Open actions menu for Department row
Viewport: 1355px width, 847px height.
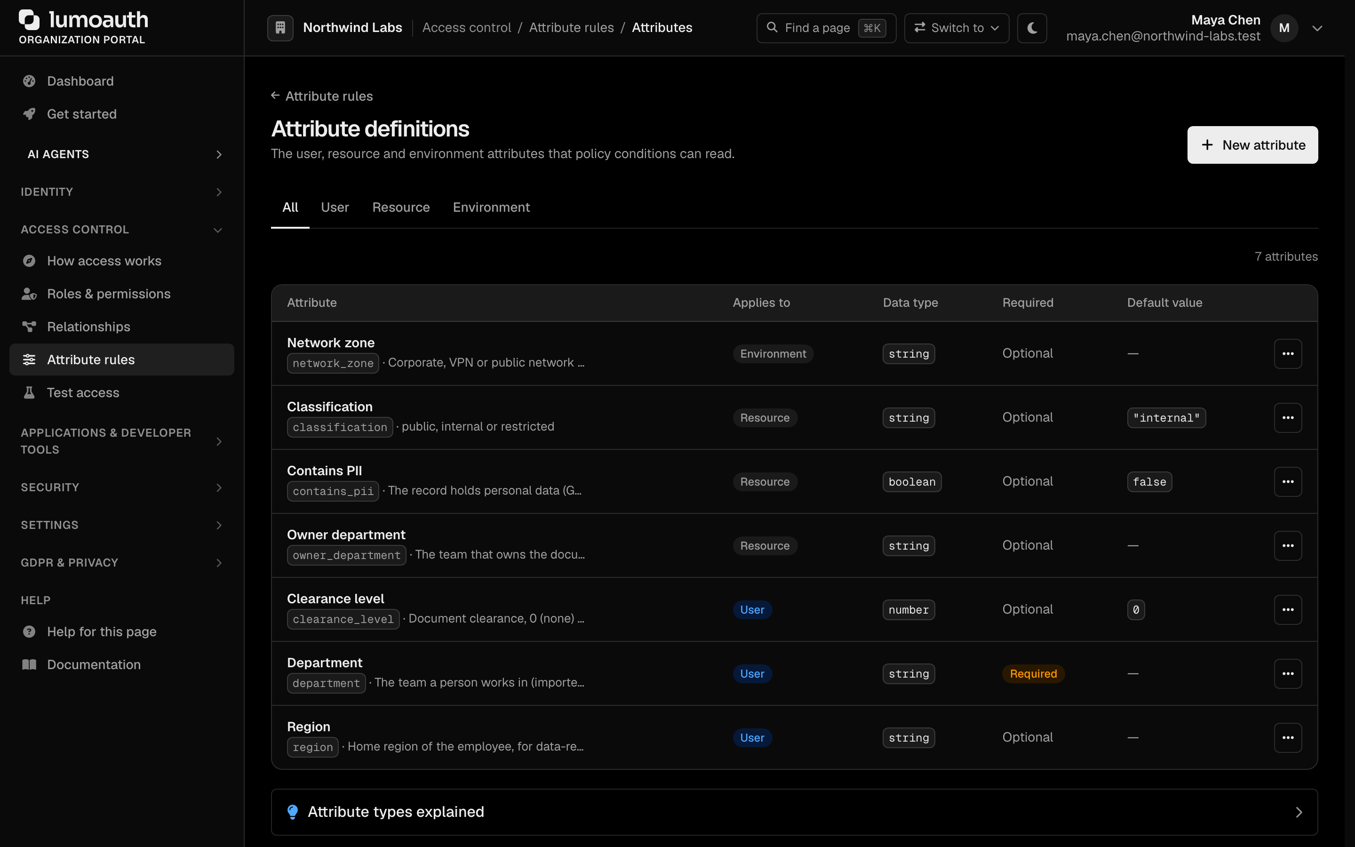click(x=1288, y=674)
